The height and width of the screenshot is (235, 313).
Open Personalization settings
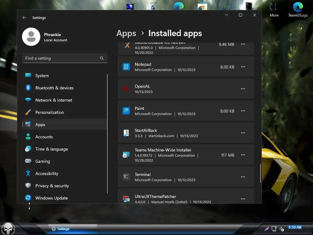(64, 112)
